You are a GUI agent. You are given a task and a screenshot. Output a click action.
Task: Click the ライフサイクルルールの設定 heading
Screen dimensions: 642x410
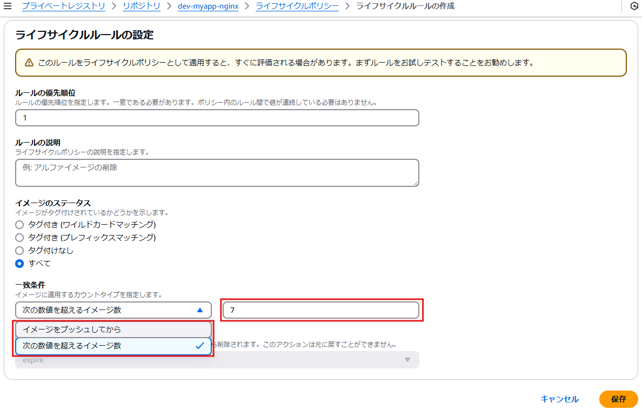click(x=84, y=35)
